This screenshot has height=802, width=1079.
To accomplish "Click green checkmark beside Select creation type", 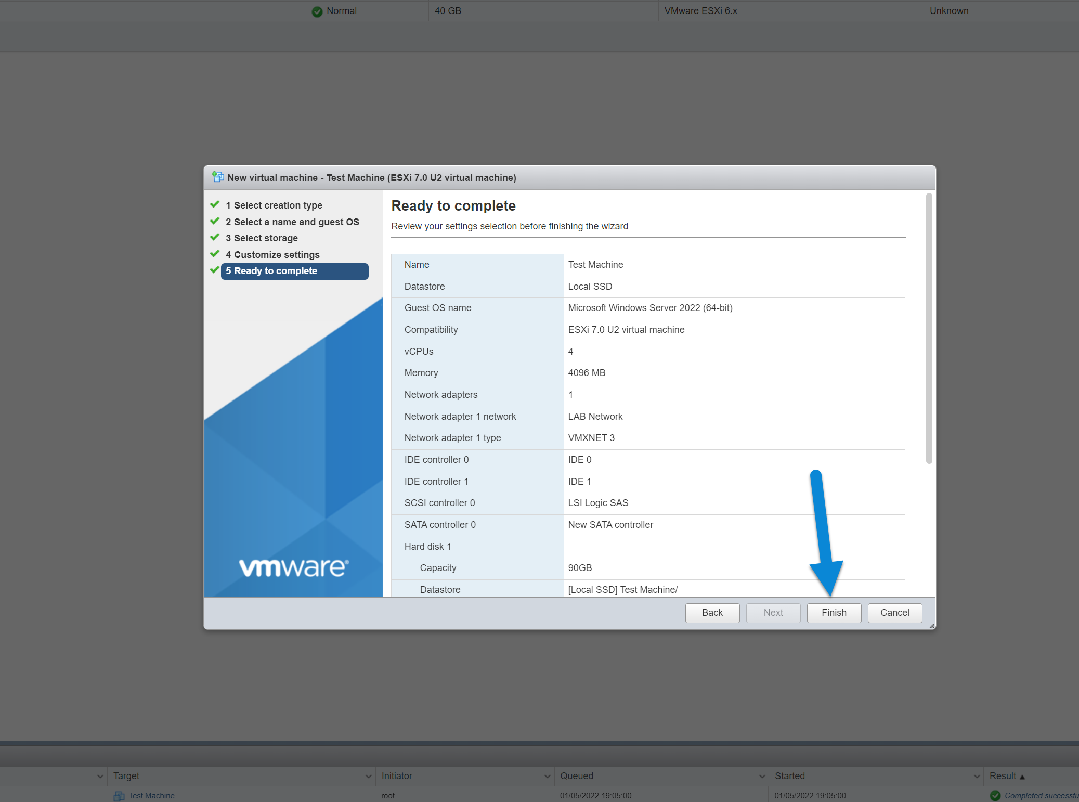I will [215, 204].
